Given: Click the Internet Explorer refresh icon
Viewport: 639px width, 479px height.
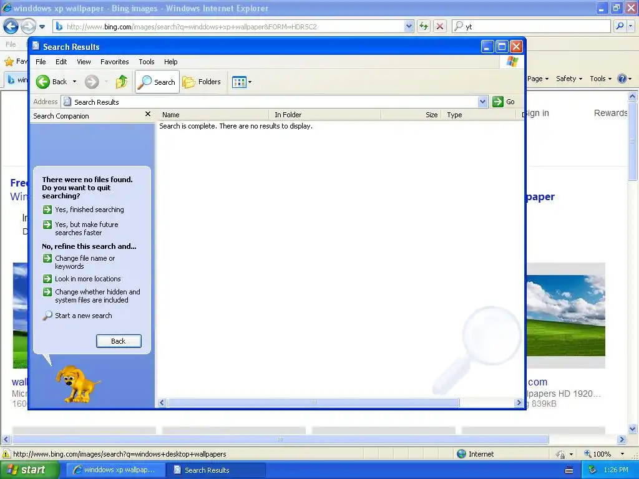Looking at the screenshot, I should click(424, 27).
